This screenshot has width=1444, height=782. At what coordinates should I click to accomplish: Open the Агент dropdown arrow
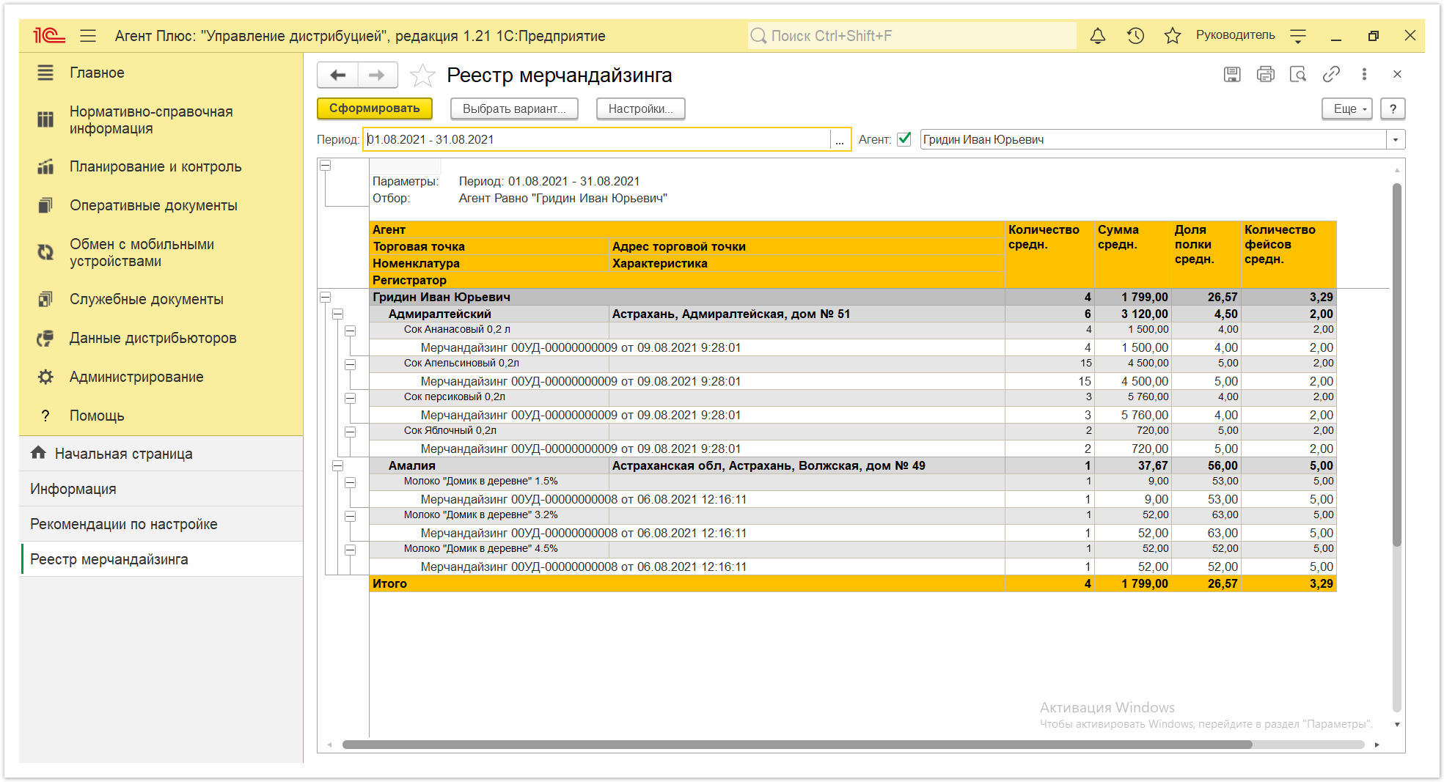tap(1396, 139)
